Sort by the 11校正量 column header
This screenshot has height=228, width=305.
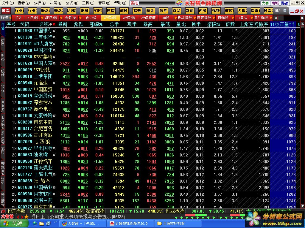282,24
